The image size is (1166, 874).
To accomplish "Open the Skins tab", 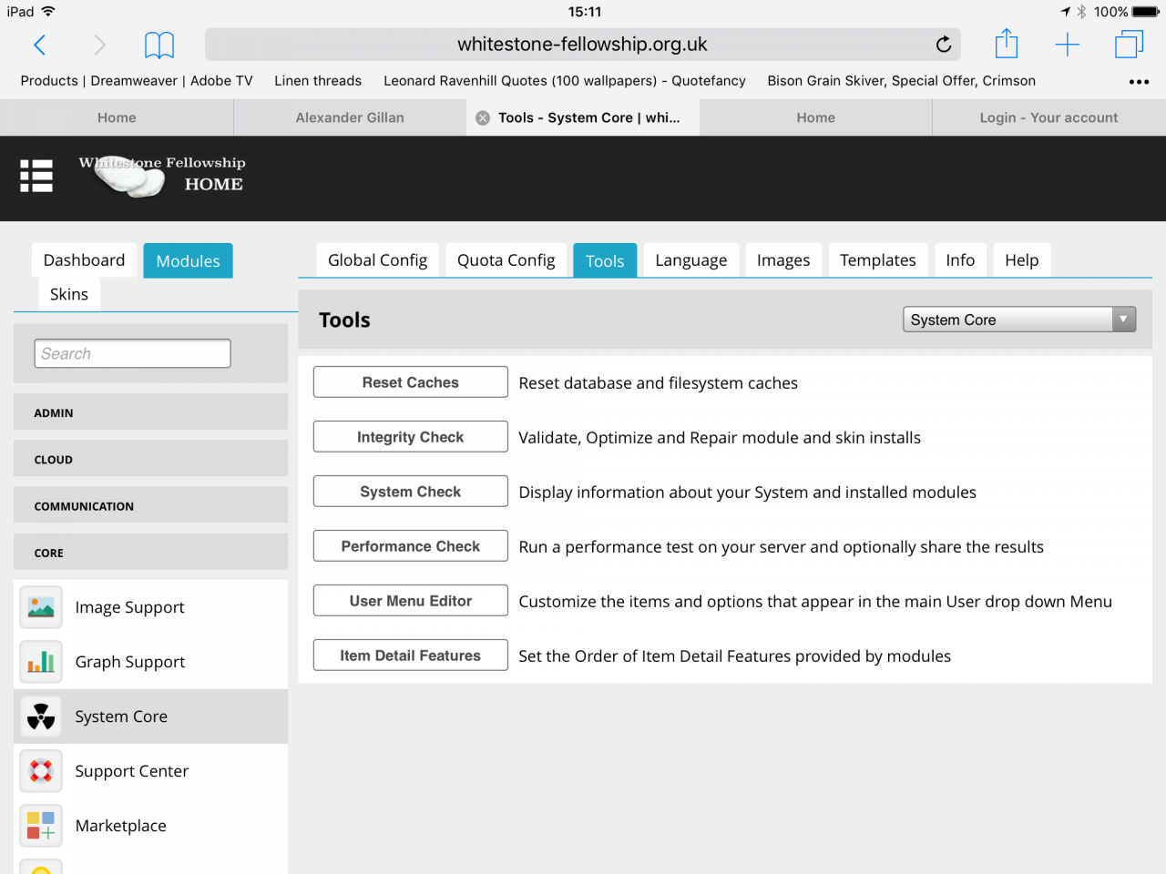I will [x=69, y=294].
